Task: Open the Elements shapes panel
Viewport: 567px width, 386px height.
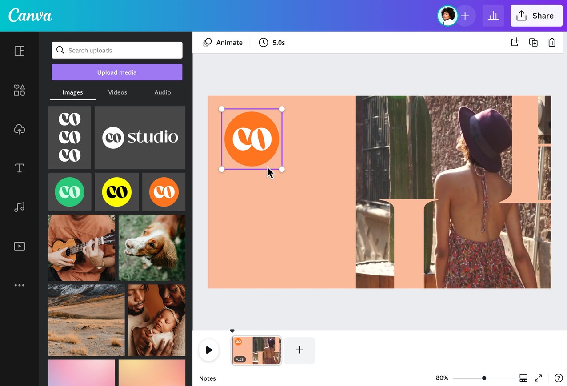Action: [20, 90]
